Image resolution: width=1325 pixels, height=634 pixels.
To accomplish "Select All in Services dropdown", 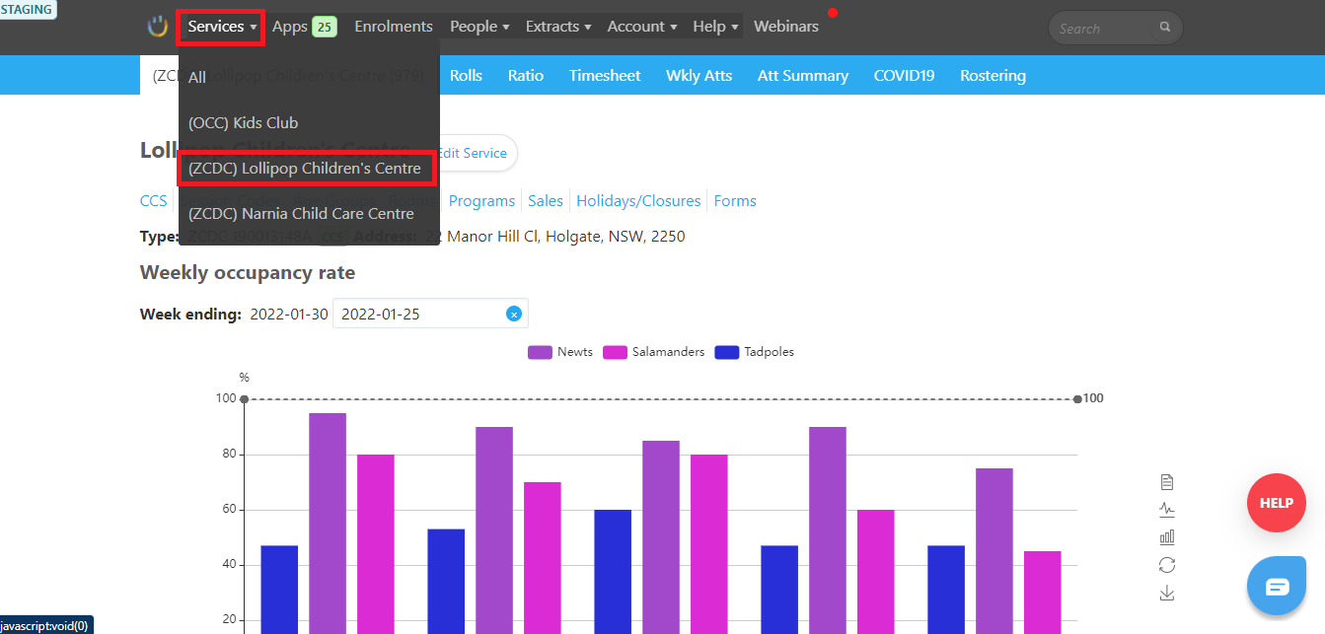I will 309,77.
